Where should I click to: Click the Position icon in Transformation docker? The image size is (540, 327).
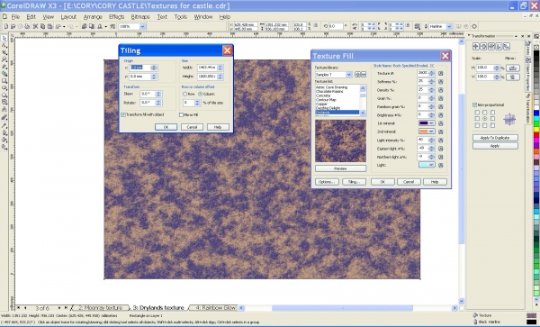pos(476,46)
